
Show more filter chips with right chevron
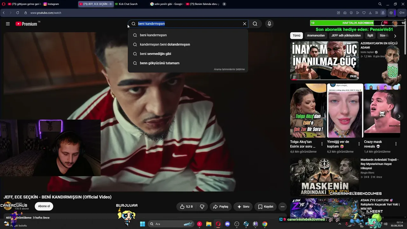395,36
